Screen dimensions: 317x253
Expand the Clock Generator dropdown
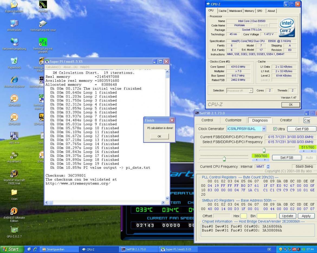tap(264, 129)
